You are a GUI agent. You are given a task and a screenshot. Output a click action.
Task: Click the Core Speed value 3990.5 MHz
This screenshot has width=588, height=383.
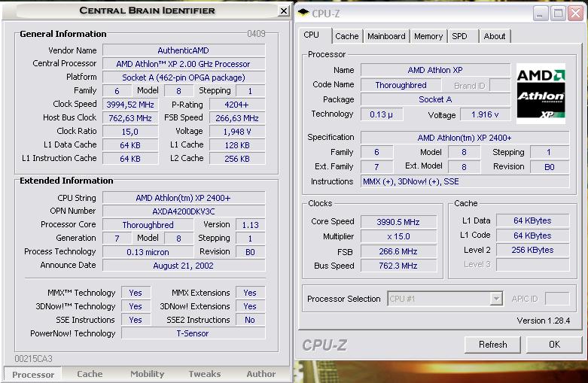398,222
